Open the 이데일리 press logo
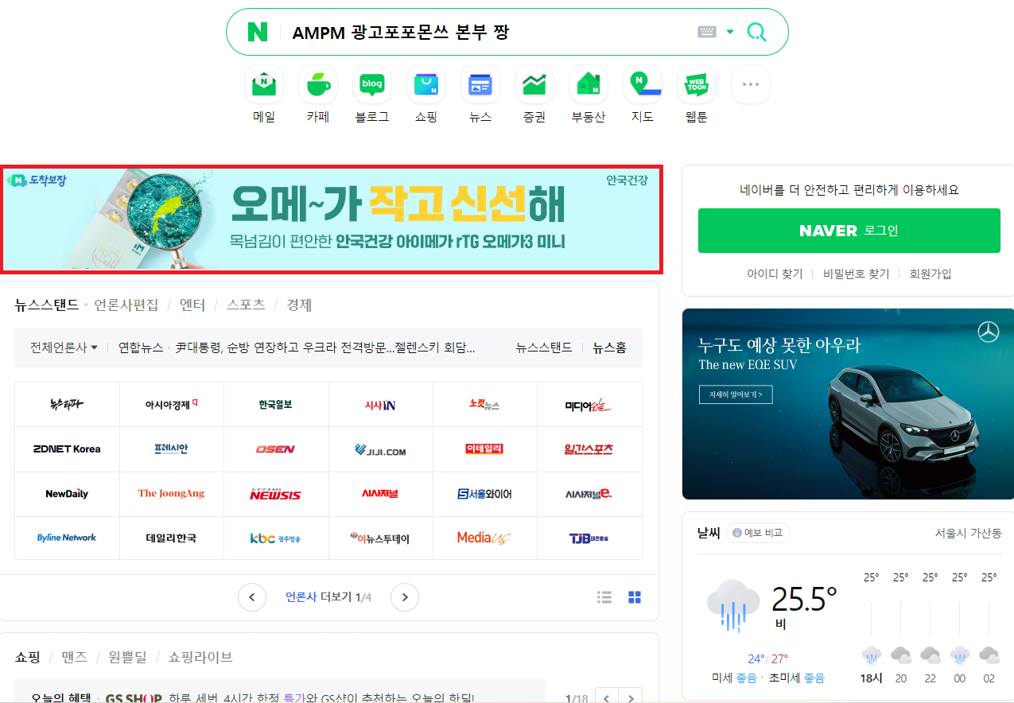 point(485,449)
